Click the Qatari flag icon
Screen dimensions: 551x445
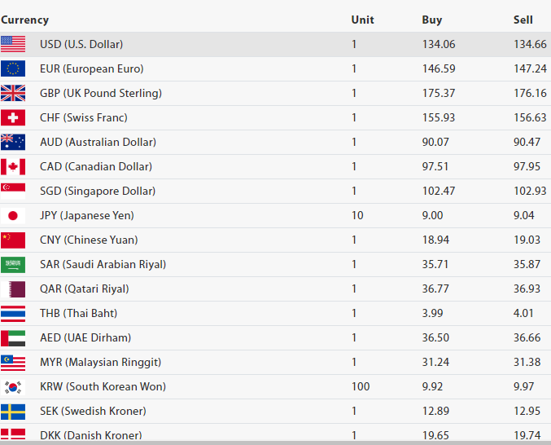coord(13,289)
